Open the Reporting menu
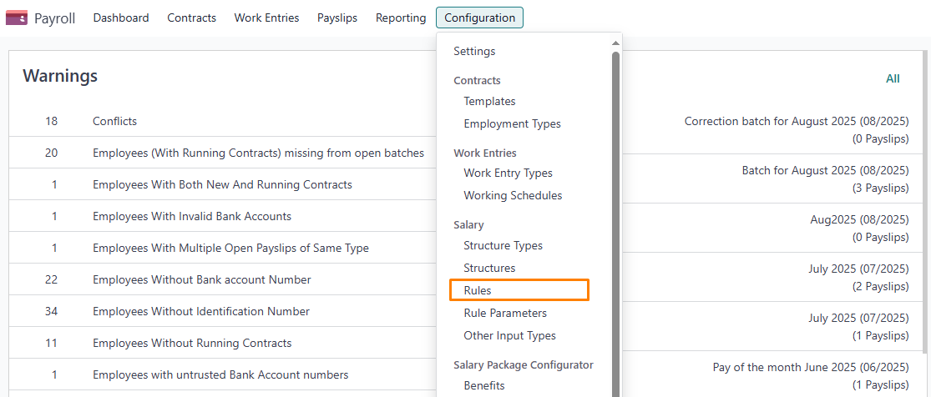Viewport: 931px width, 397px height. [x=401, y=18]
